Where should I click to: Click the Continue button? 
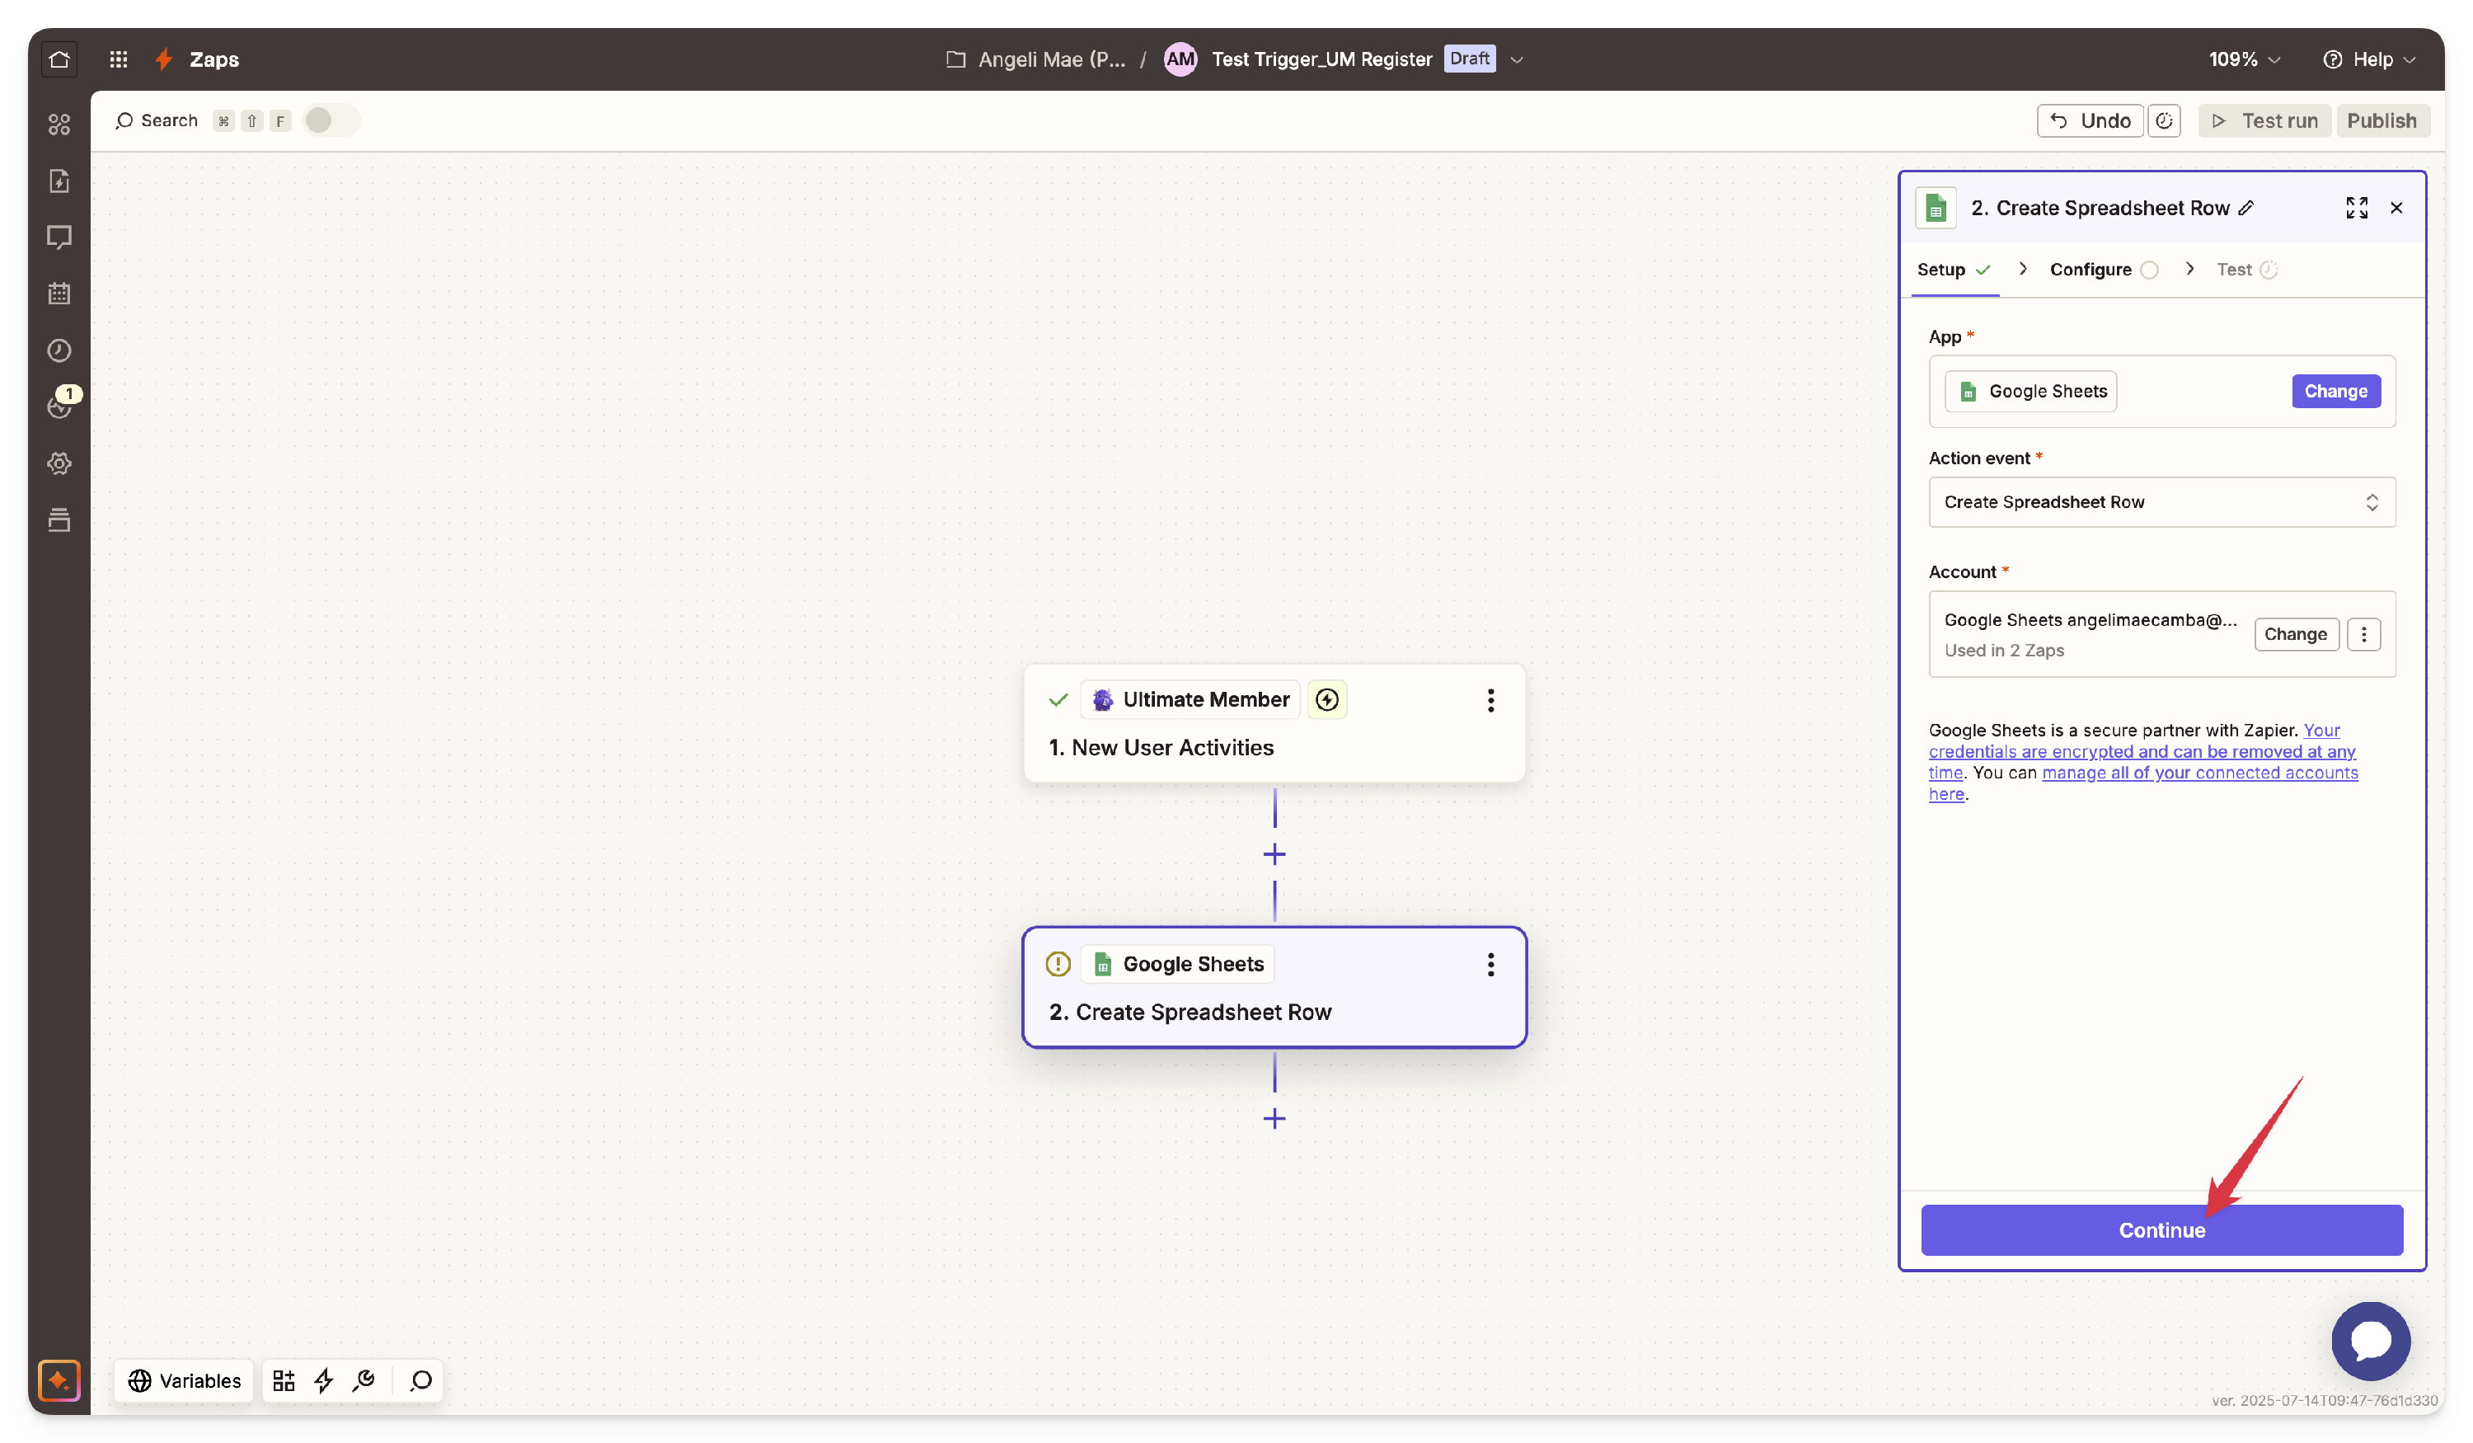(2162, 1230)
